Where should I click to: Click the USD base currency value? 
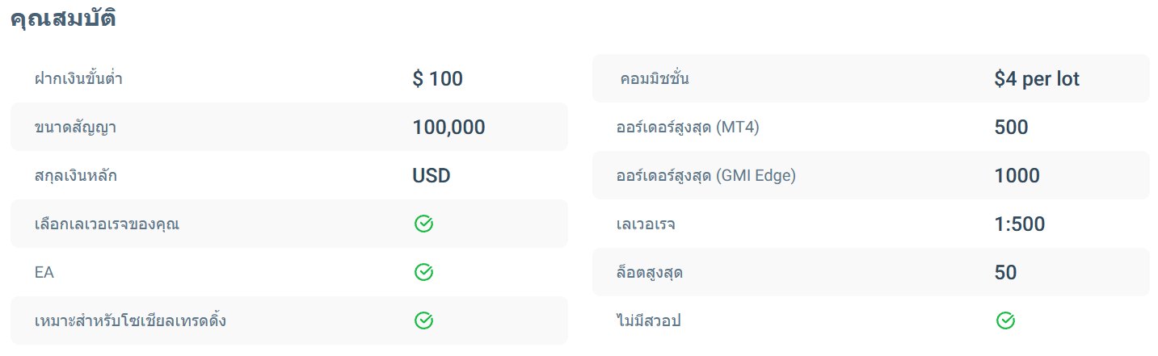[432, 176]
